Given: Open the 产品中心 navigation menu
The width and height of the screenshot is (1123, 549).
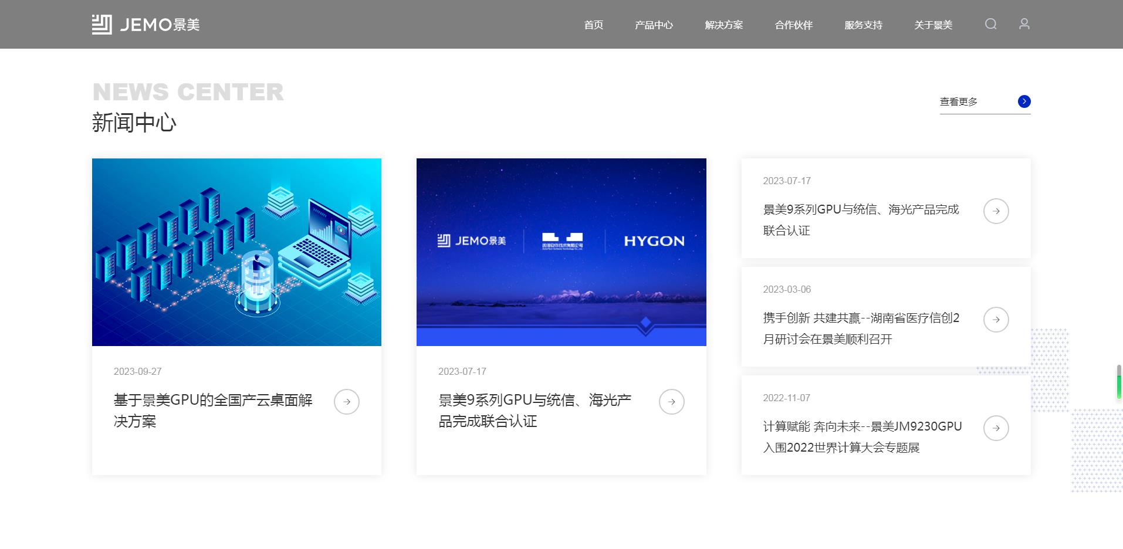Looking at the screenshot, I should pyautogui.click(x=654, y=25).
